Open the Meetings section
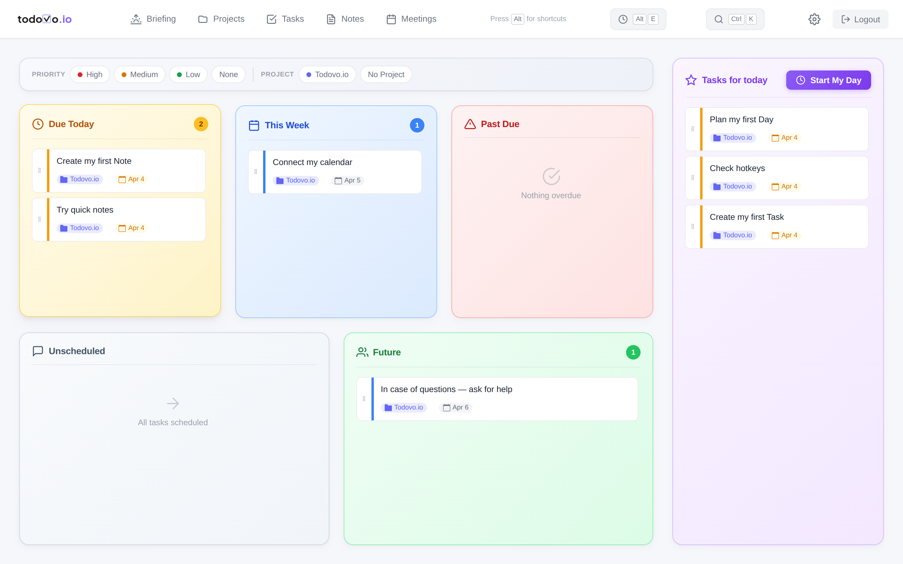 point(411,19)
